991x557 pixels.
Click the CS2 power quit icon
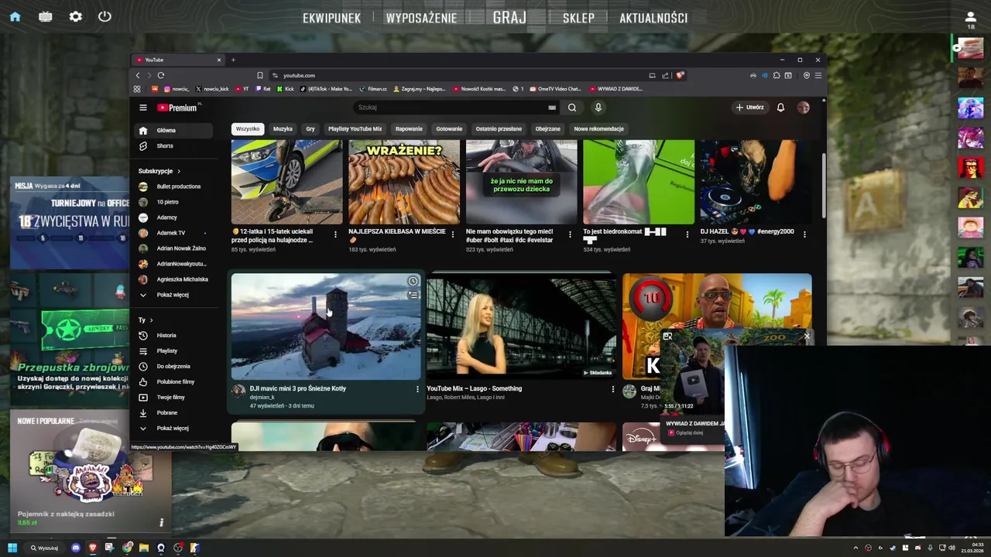[105, 17]
